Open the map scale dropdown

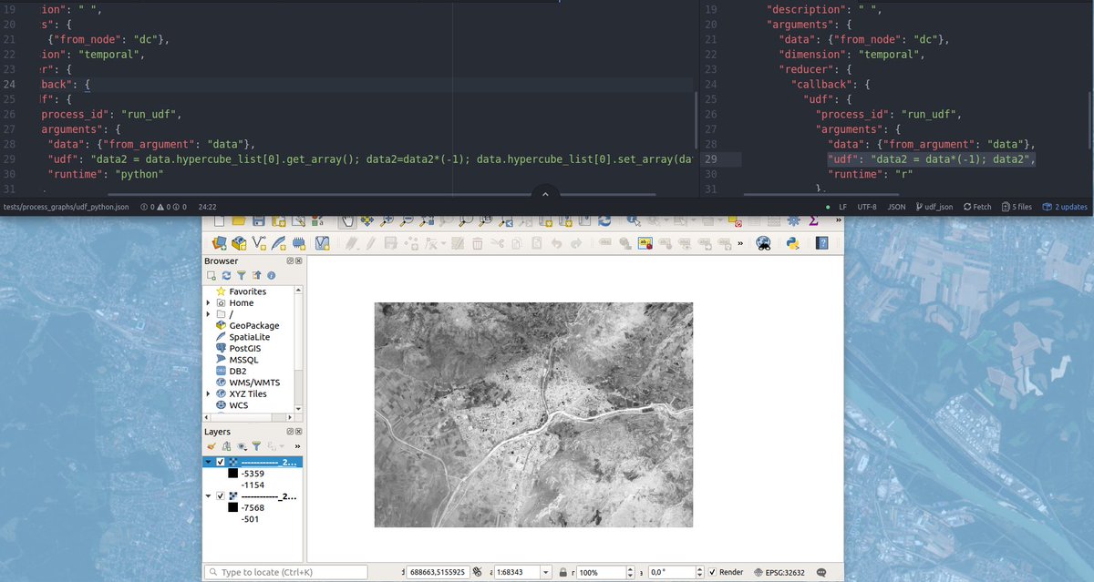click(546, 572)
